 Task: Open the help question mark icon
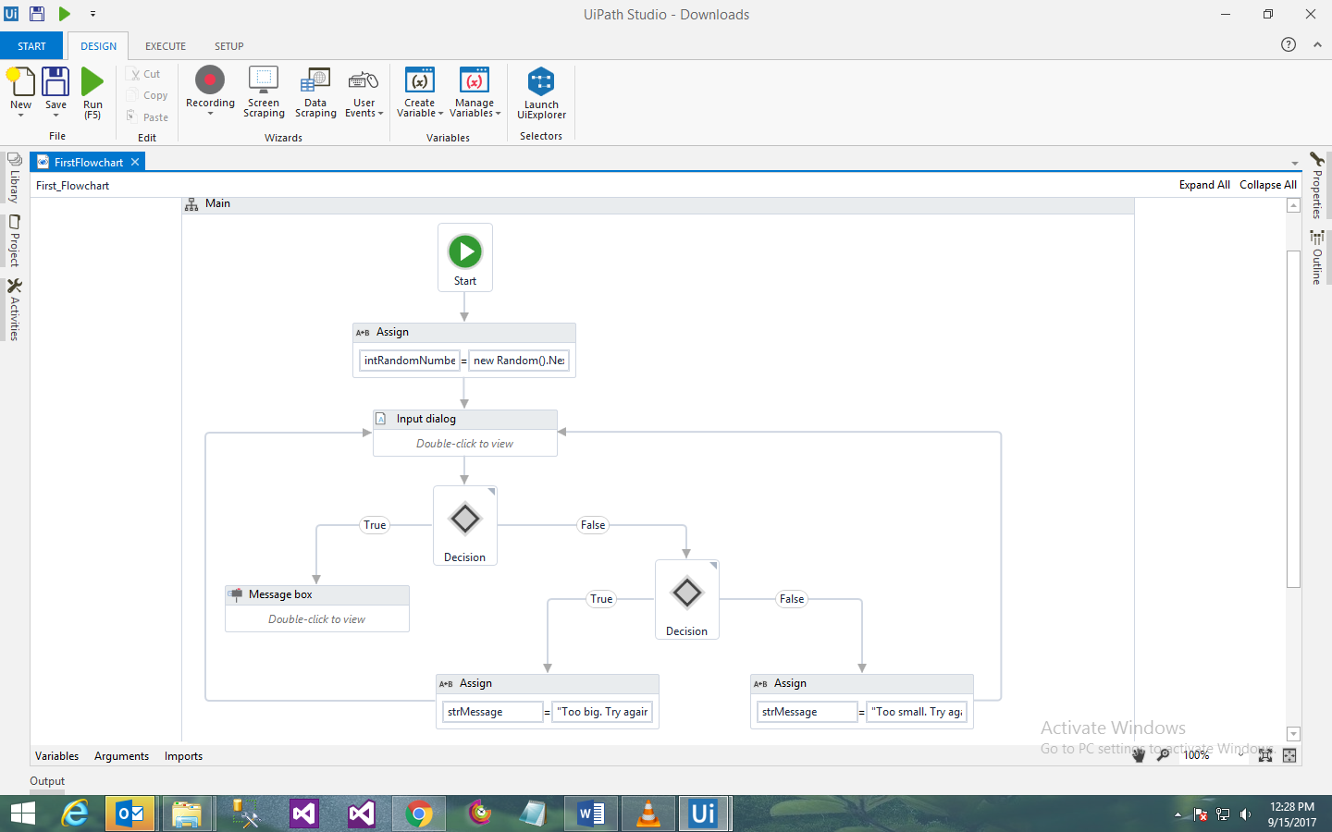[x=1289, y=44]
